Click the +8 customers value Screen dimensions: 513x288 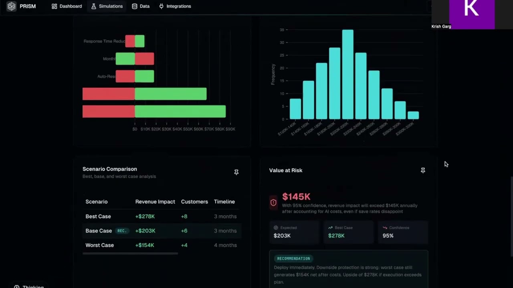click(x=184, y=216)
